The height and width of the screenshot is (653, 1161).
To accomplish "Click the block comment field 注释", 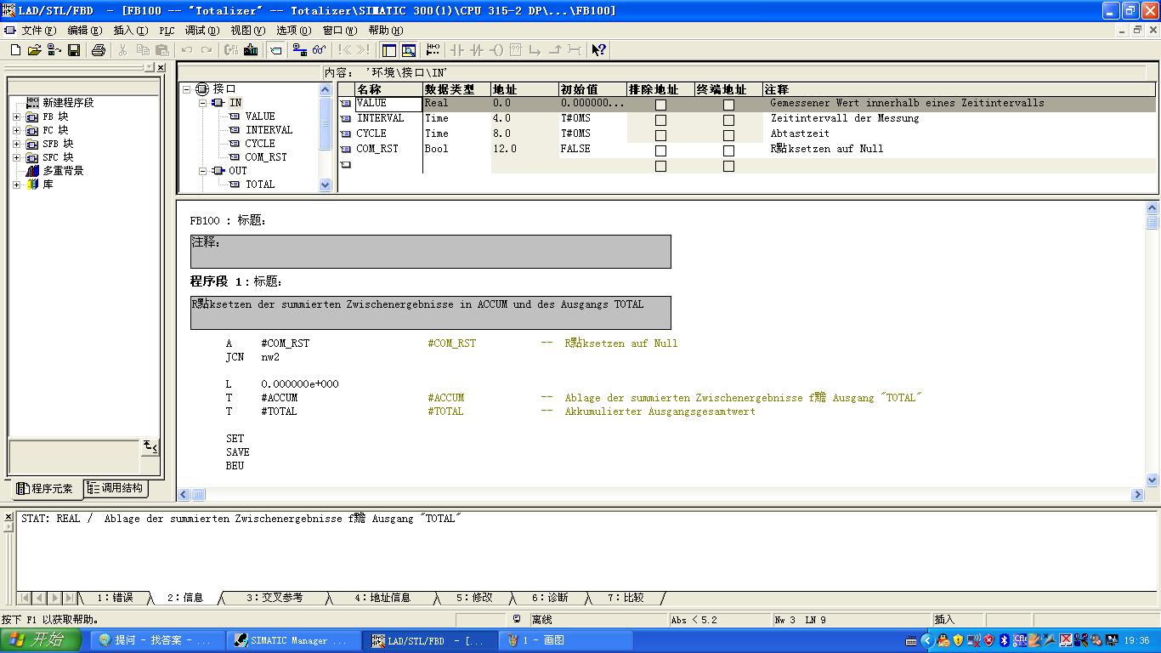I will [x=431, y=252].
